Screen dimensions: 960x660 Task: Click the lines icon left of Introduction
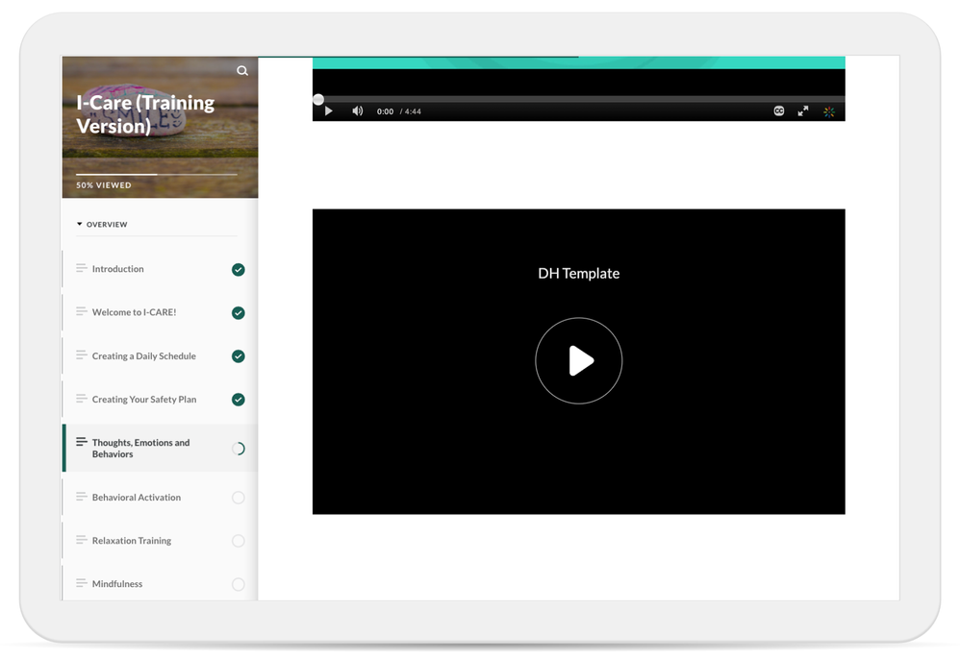pos(81,268)
